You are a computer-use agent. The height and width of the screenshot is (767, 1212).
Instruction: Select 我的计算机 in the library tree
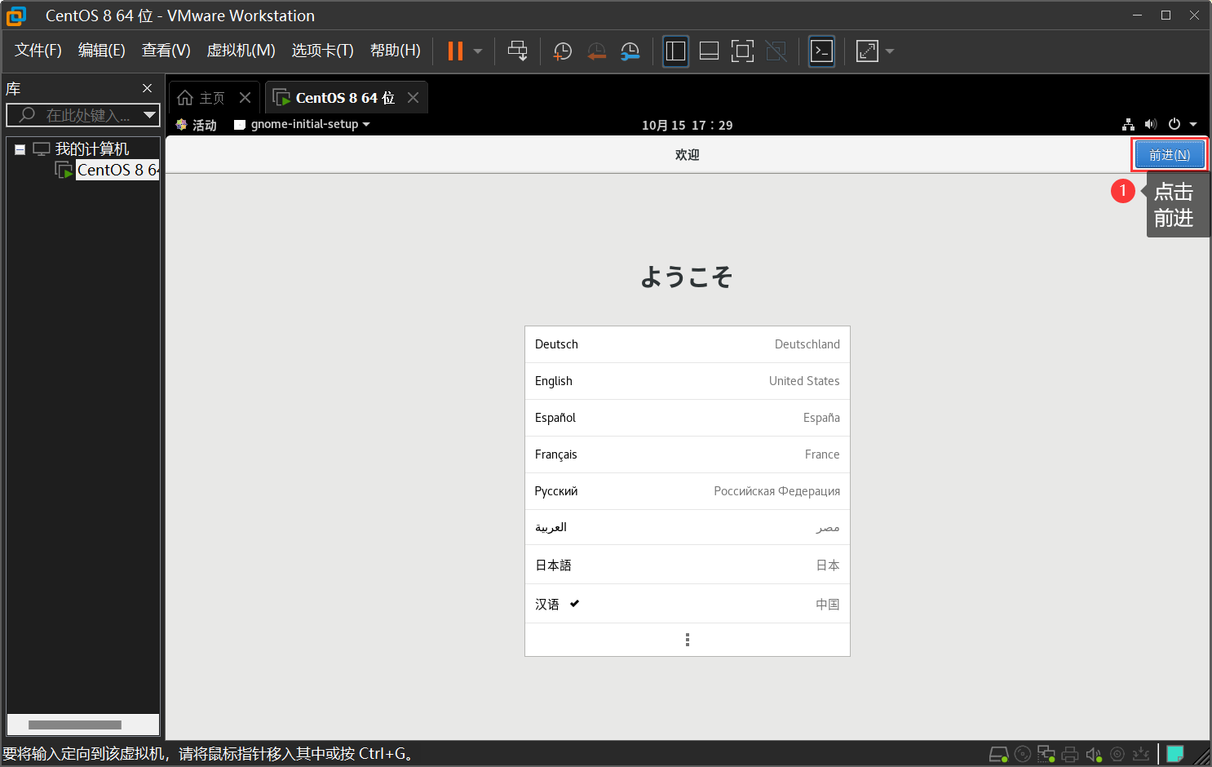(x=92, y=149)
